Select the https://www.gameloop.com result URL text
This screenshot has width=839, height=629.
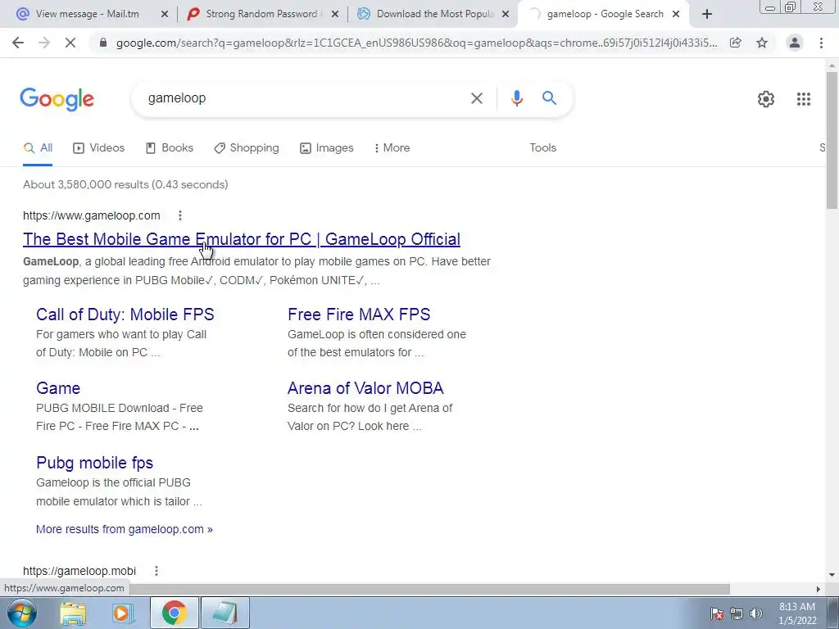pyautogui.click(x=92, y=215)
